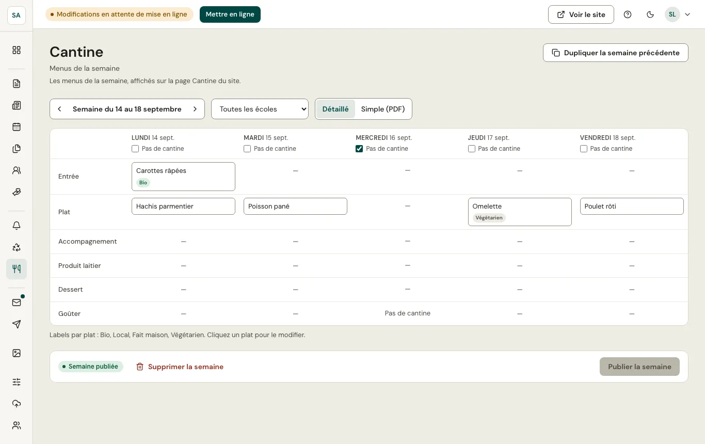Viewport: 705px width, 444px height.
Task: Click the SA logo badge
Action: [17, 15]
